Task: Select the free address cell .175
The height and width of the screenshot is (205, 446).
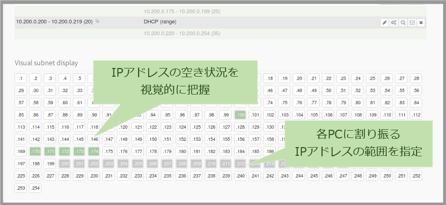Action: coord(109,151)
